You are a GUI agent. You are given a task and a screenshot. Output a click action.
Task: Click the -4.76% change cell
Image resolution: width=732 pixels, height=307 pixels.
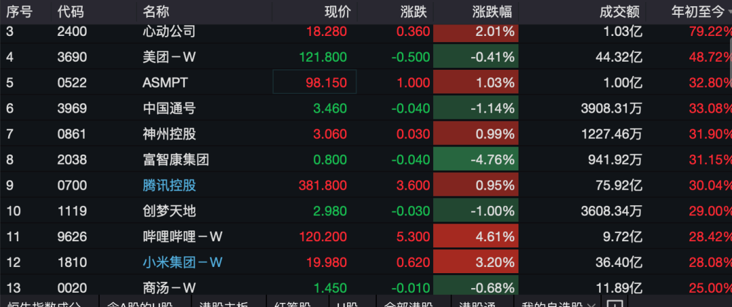coord(476,159)
